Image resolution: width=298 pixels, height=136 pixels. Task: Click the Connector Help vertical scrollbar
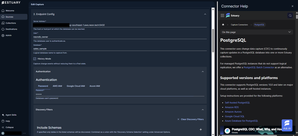point(297,16)
